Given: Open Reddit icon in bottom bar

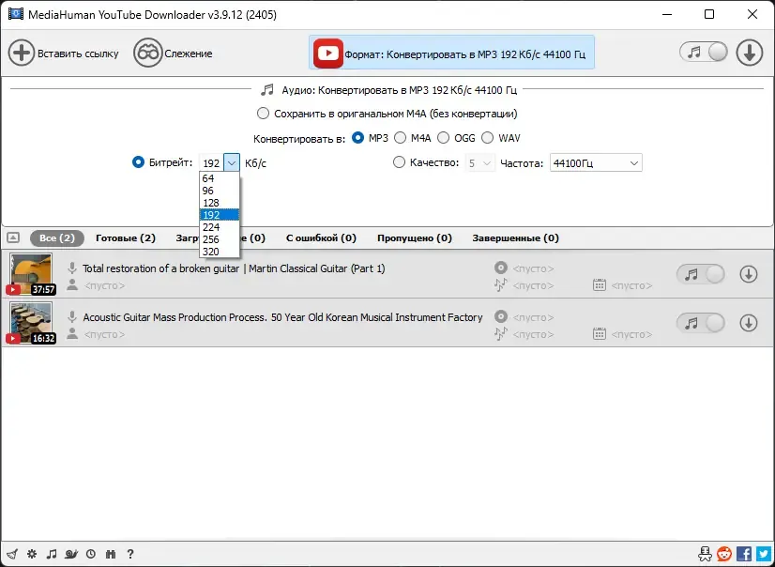Looking at the screenshot, I should [x=724, y=554].
